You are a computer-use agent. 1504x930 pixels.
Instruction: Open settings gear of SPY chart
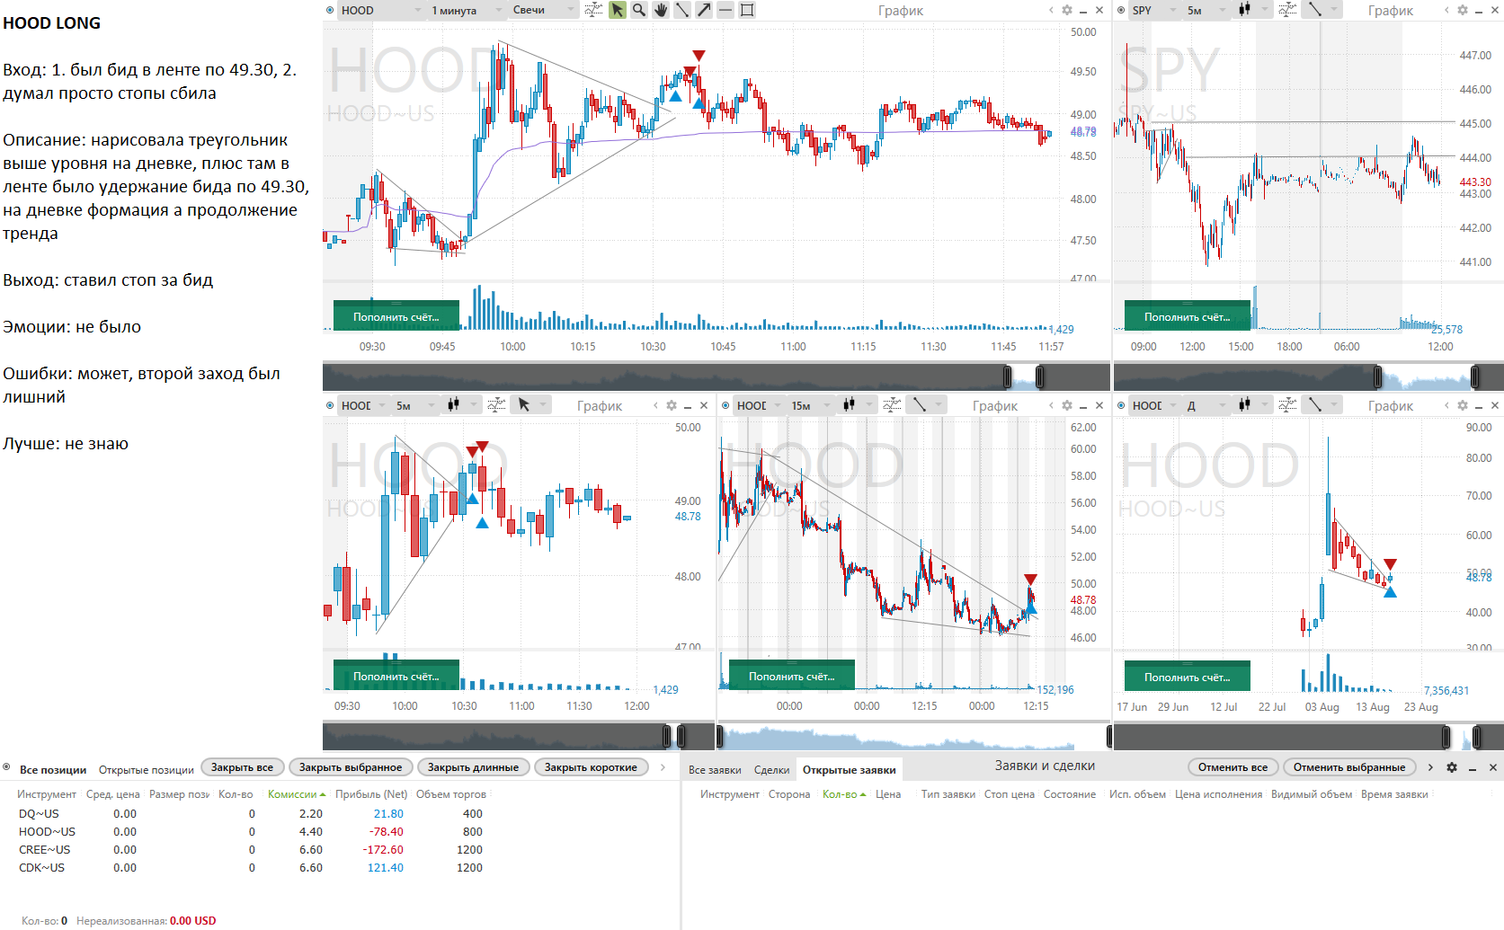coord(1463,10)
